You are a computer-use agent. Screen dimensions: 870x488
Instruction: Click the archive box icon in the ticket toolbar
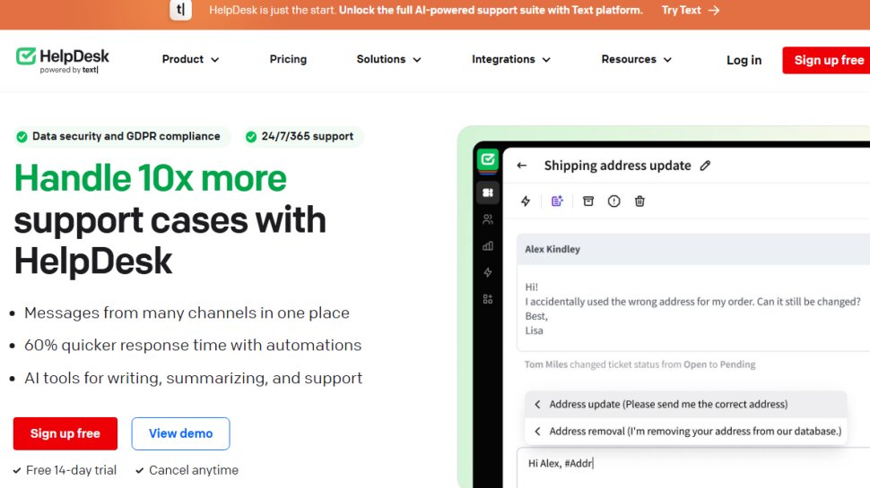click(x=588, y=201)
